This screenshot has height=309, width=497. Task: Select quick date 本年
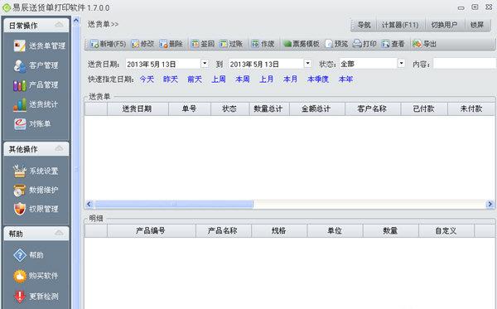[x=345, y=80]
